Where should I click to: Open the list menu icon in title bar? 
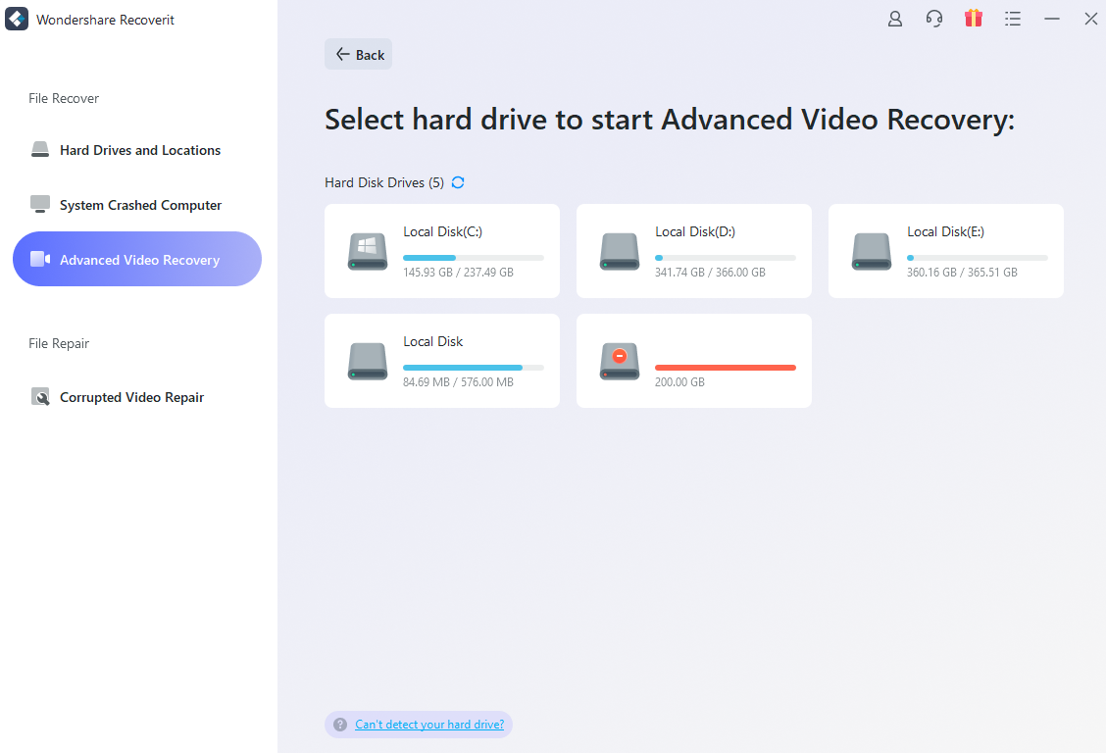pos(1013,19)
